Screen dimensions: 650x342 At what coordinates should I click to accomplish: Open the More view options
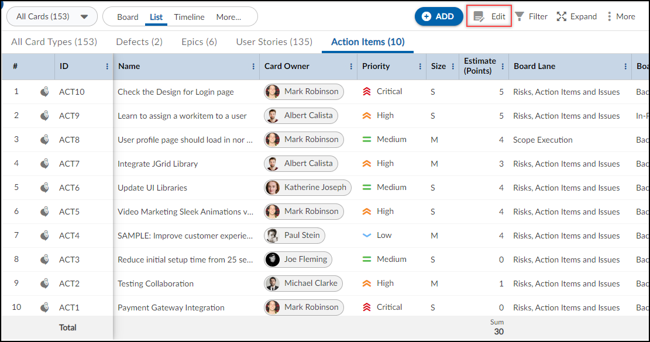(228, 16)
